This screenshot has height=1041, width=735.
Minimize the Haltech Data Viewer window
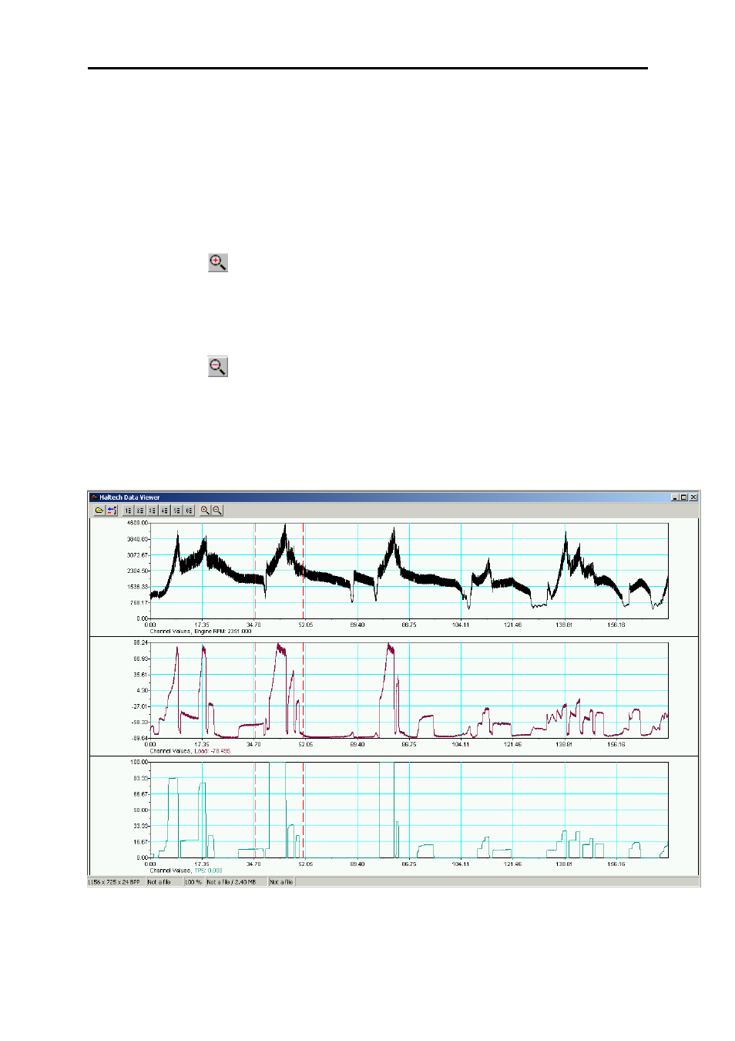click(x=676, y=497)
